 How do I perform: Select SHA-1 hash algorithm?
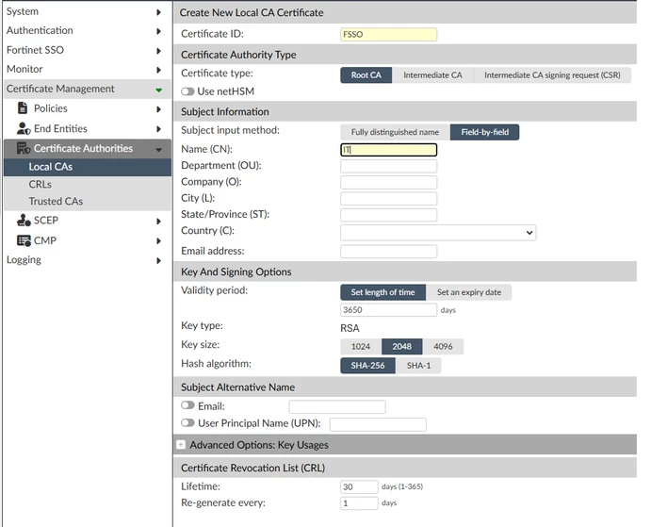(418, 366)
